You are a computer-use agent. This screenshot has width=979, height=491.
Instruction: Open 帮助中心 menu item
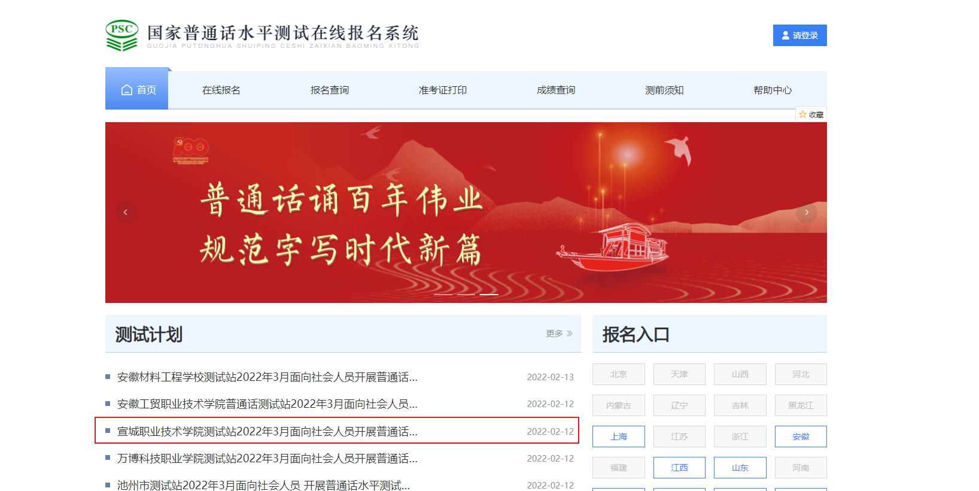[773, 90]
